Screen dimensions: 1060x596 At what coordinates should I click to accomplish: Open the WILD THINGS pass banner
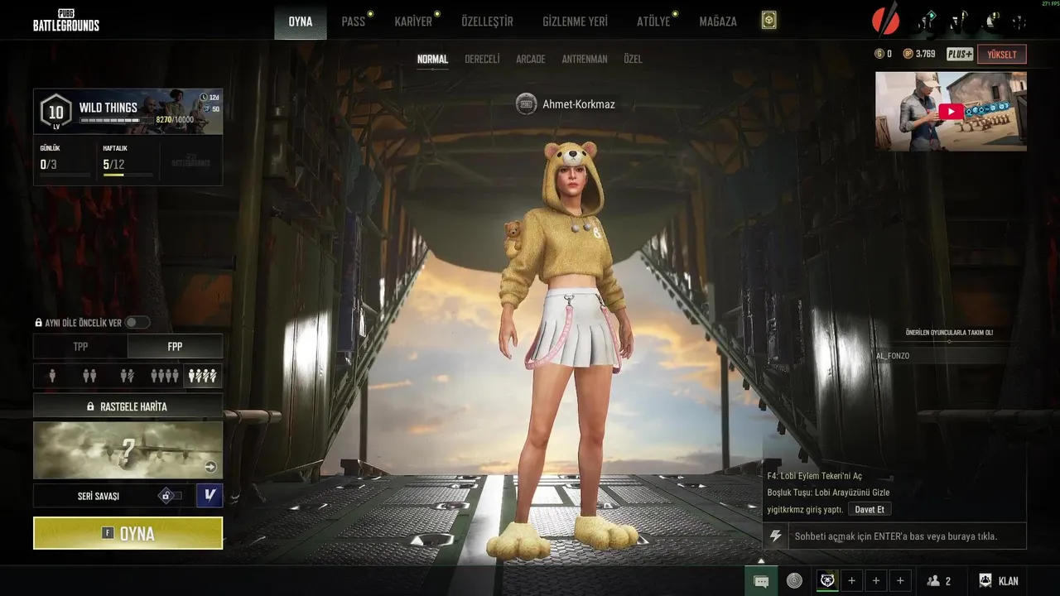click(128, 112)
